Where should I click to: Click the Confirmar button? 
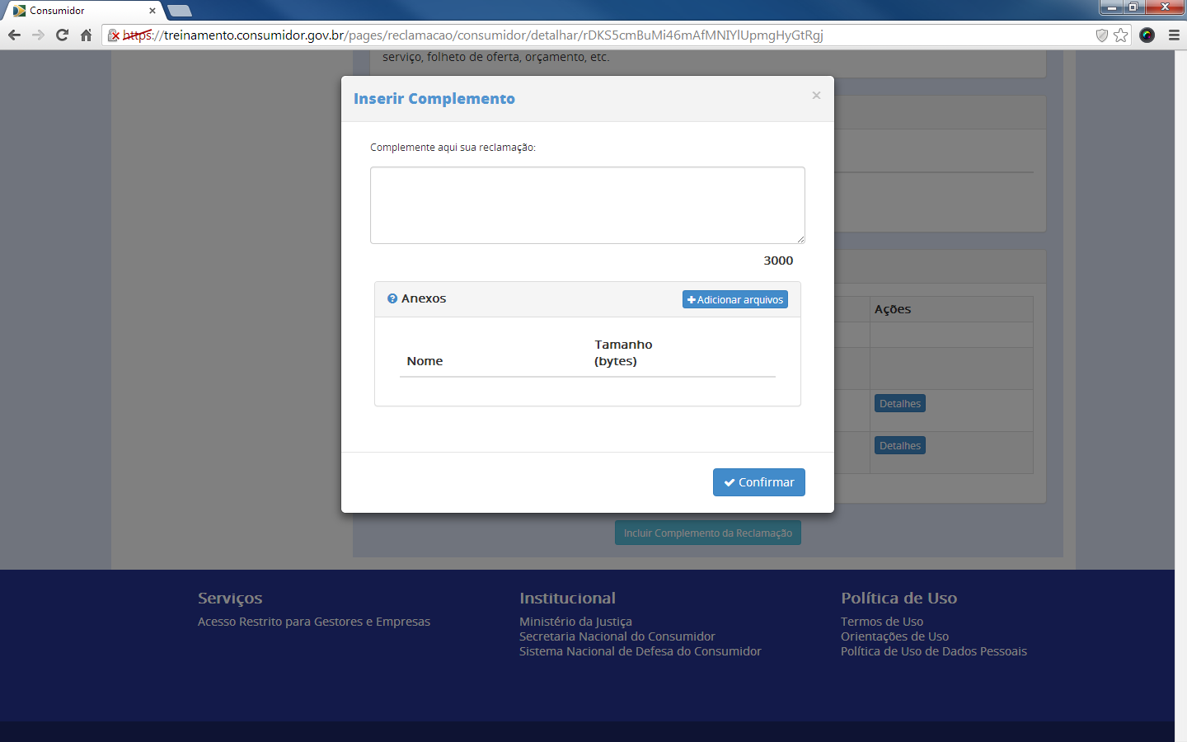tap(759, 482)
